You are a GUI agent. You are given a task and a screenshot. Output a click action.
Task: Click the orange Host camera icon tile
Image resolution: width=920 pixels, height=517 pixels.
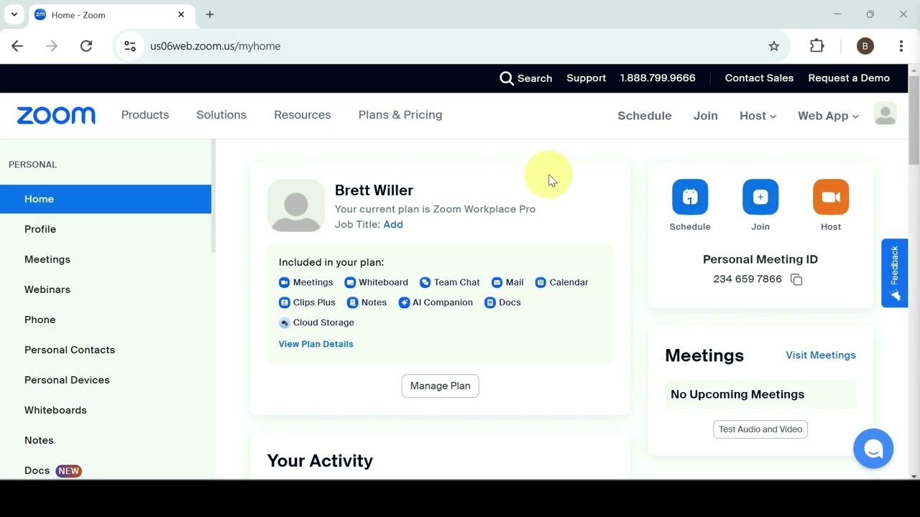(x=831, y=197)
